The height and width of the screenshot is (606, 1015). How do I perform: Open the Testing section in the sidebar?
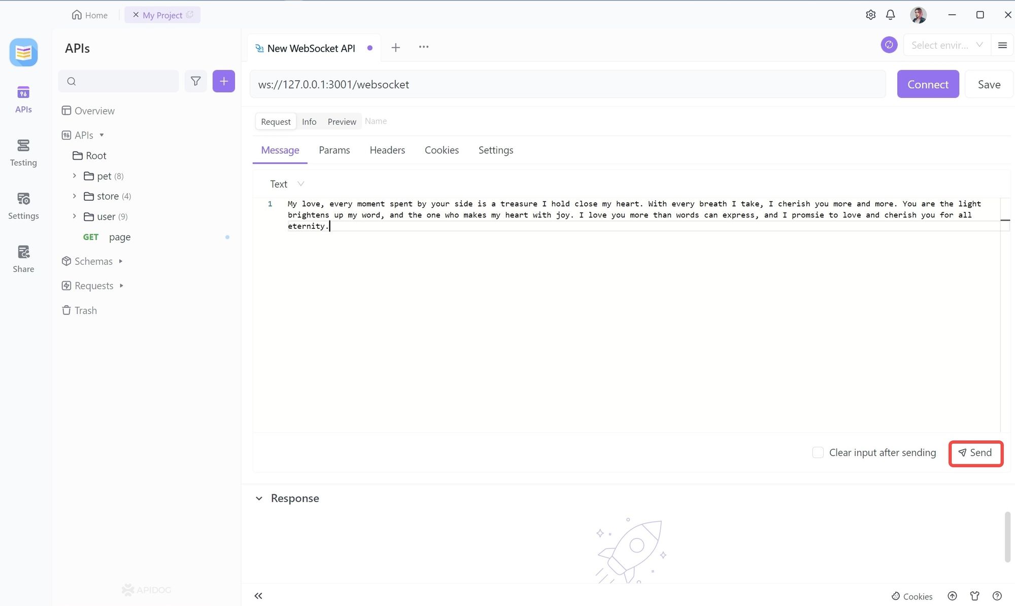pos(23,153)
